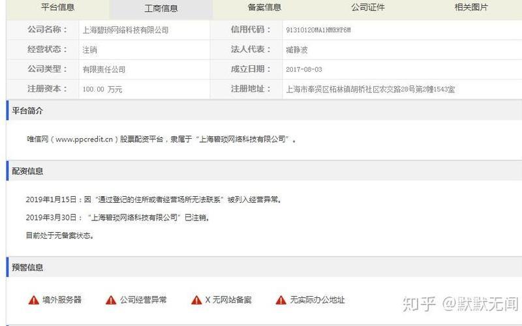Click the 注册资本 field label

(x=47, y=89)
